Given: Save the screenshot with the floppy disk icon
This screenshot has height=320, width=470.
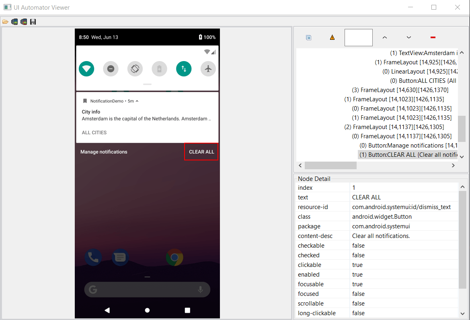Looking at the screenshot, I should point(33,22).
